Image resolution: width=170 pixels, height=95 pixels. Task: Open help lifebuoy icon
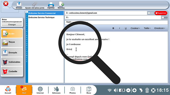[x=153, y=90]
